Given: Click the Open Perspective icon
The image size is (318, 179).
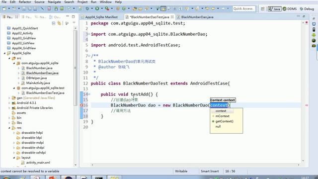Looking at the screenshot, I should (263, 9).
